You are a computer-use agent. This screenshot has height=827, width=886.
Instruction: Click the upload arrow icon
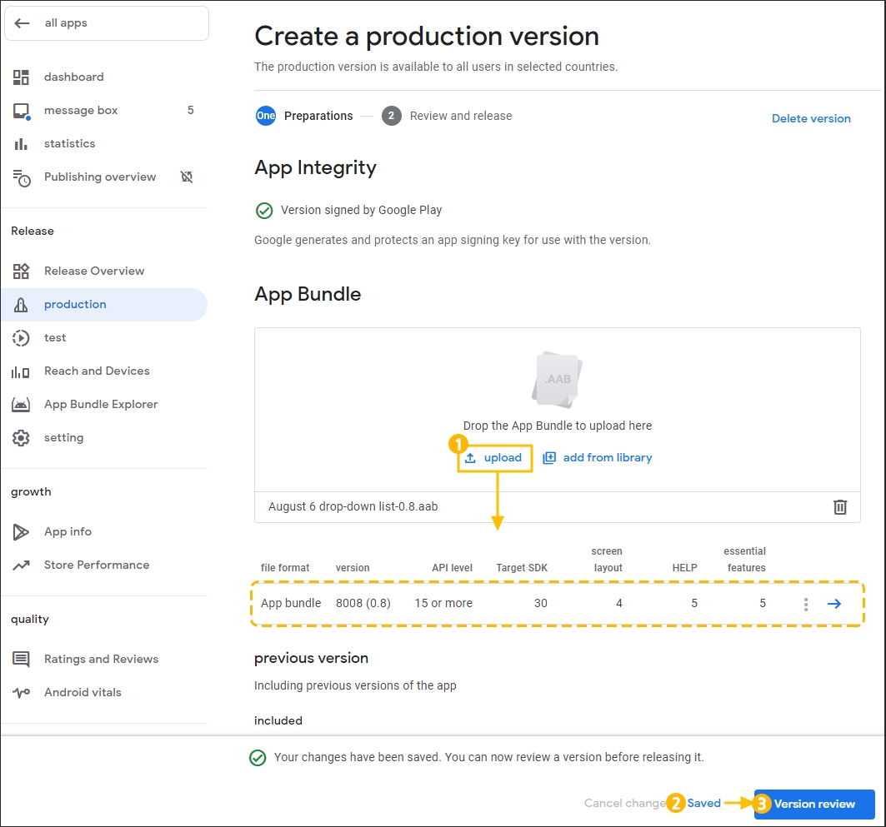click(470, 458)
